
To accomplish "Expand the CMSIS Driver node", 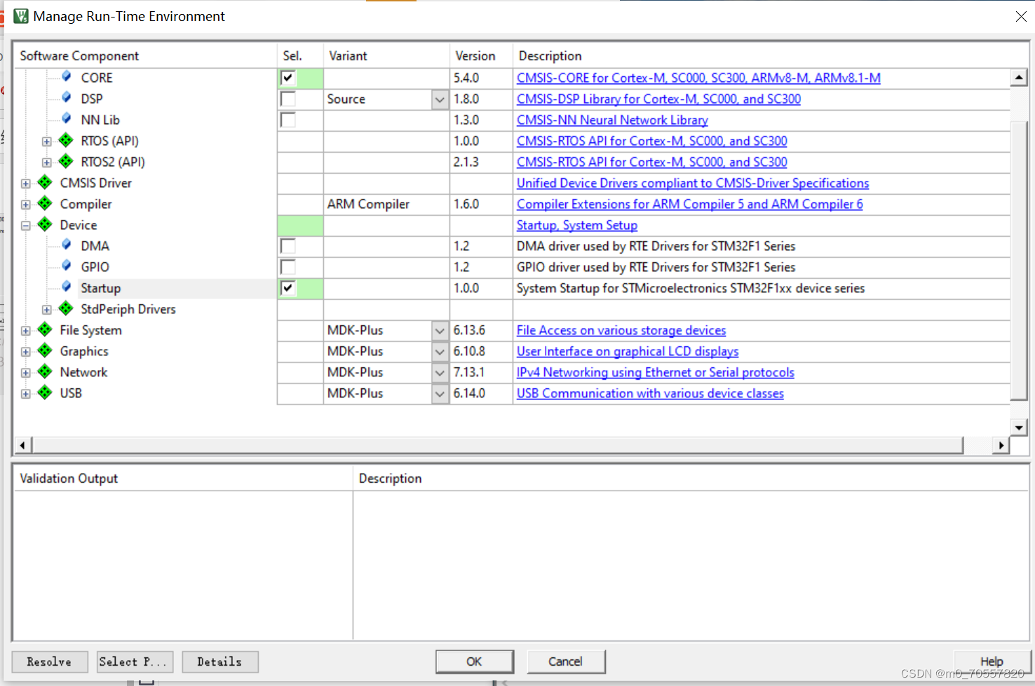I will pos(26,184).
